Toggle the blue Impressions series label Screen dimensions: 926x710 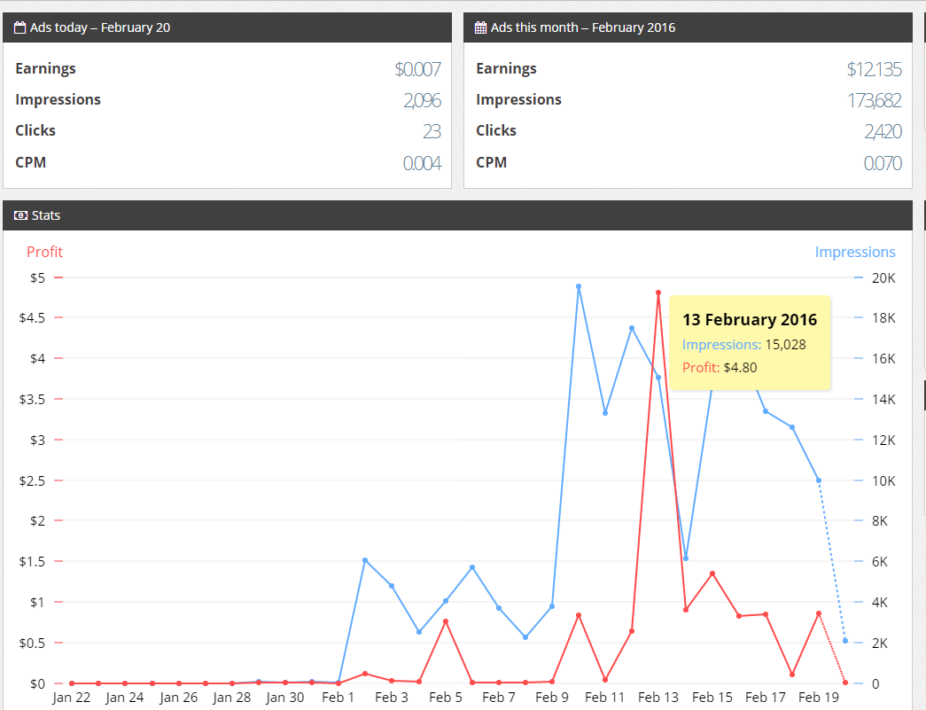click(854, 252)
